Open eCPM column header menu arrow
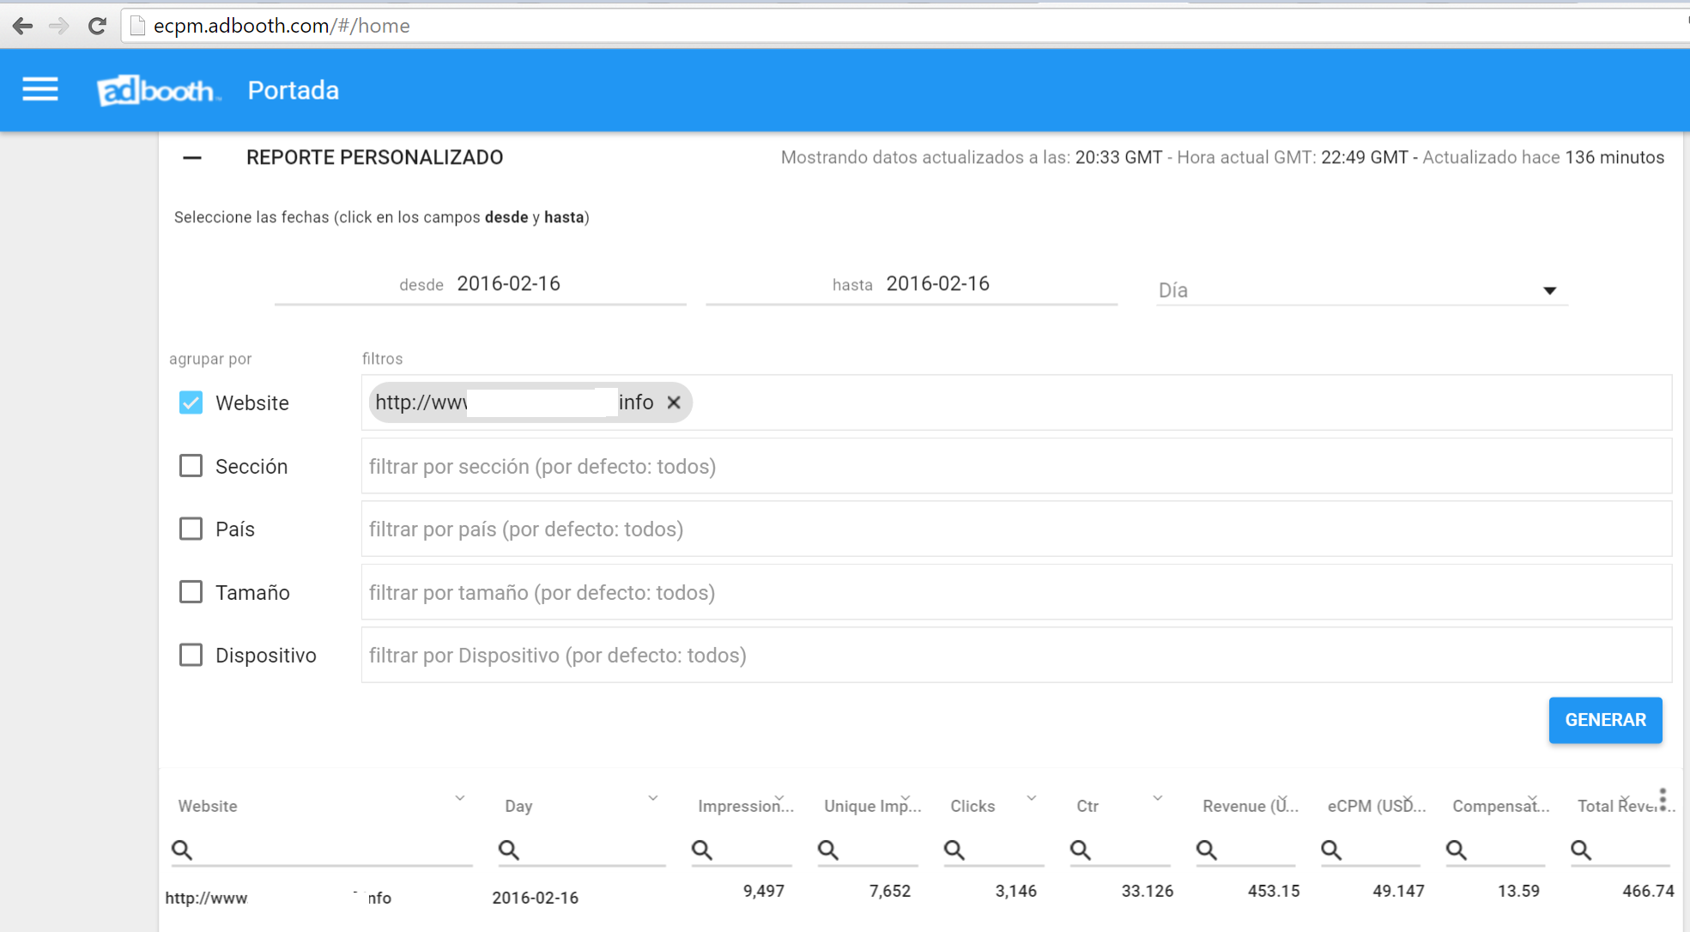The image size is (1690, 932). coord(1408,798)
